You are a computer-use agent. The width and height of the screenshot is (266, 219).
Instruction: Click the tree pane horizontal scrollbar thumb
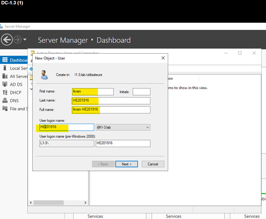coord(48,203)
